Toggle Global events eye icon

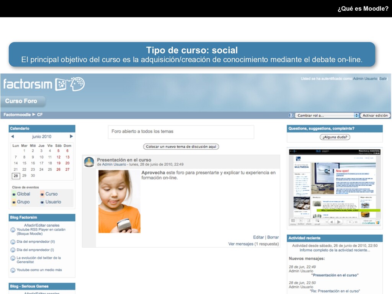[x=14, y=194]
